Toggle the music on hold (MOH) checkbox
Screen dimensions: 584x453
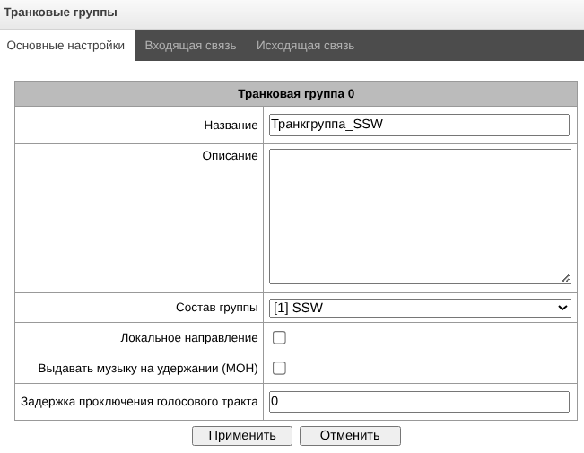coord(279,368)
